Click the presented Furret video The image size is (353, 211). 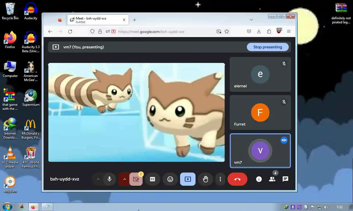pyautogui.click(x=137, y=112)
